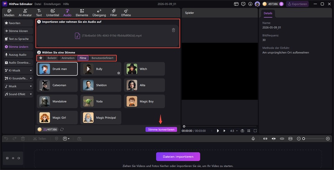Enter fullscreen in the player
The image size is (334, 170).
[x=255, y=131]
